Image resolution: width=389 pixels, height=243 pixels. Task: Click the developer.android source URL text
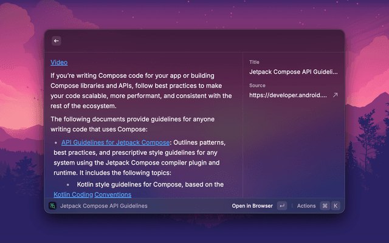tap(288, 95)
